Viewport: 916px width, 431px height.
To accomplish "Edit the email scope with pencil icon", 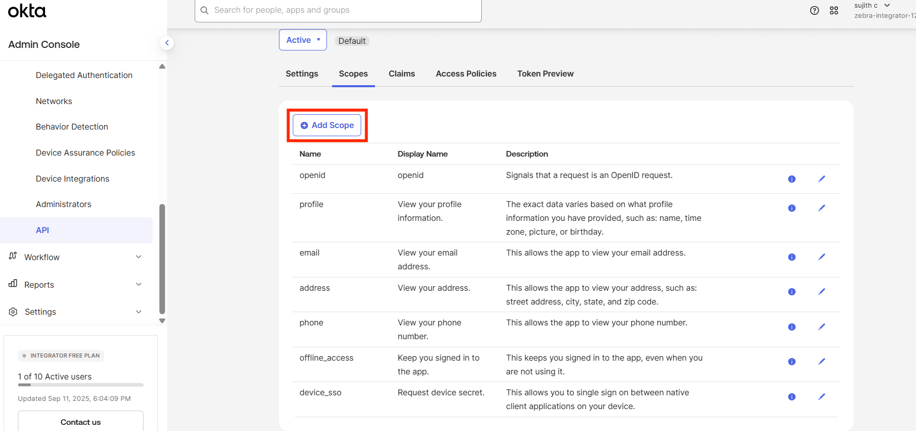I will pos(821,257).
